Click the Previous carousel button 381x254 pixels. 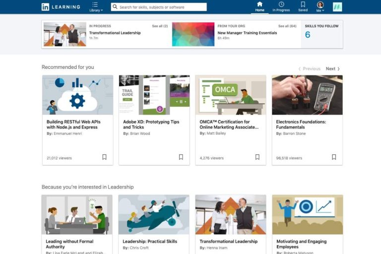point(310,69)
